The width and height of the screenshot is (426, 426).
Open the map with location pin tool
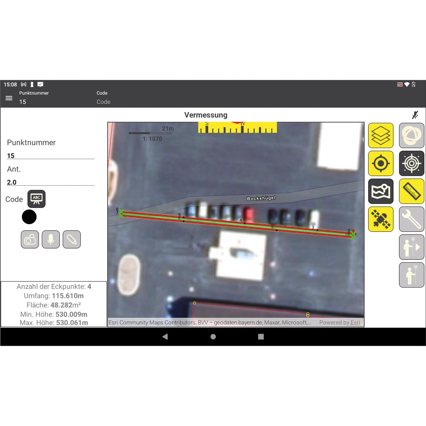(381, 191)
